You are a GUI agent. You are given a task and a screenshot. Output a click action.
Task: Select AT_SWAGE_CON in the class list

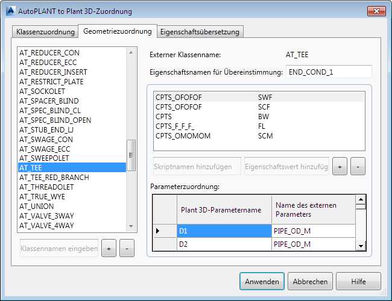click(72, 139)
